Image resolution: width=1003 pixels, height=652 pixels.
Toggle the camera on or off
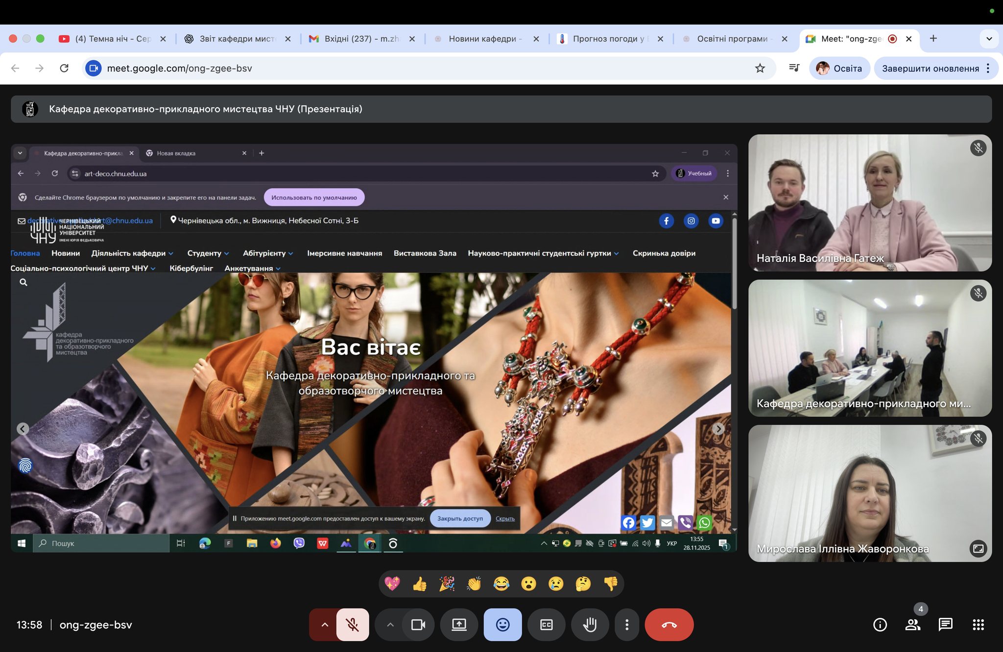click(418, 625)
